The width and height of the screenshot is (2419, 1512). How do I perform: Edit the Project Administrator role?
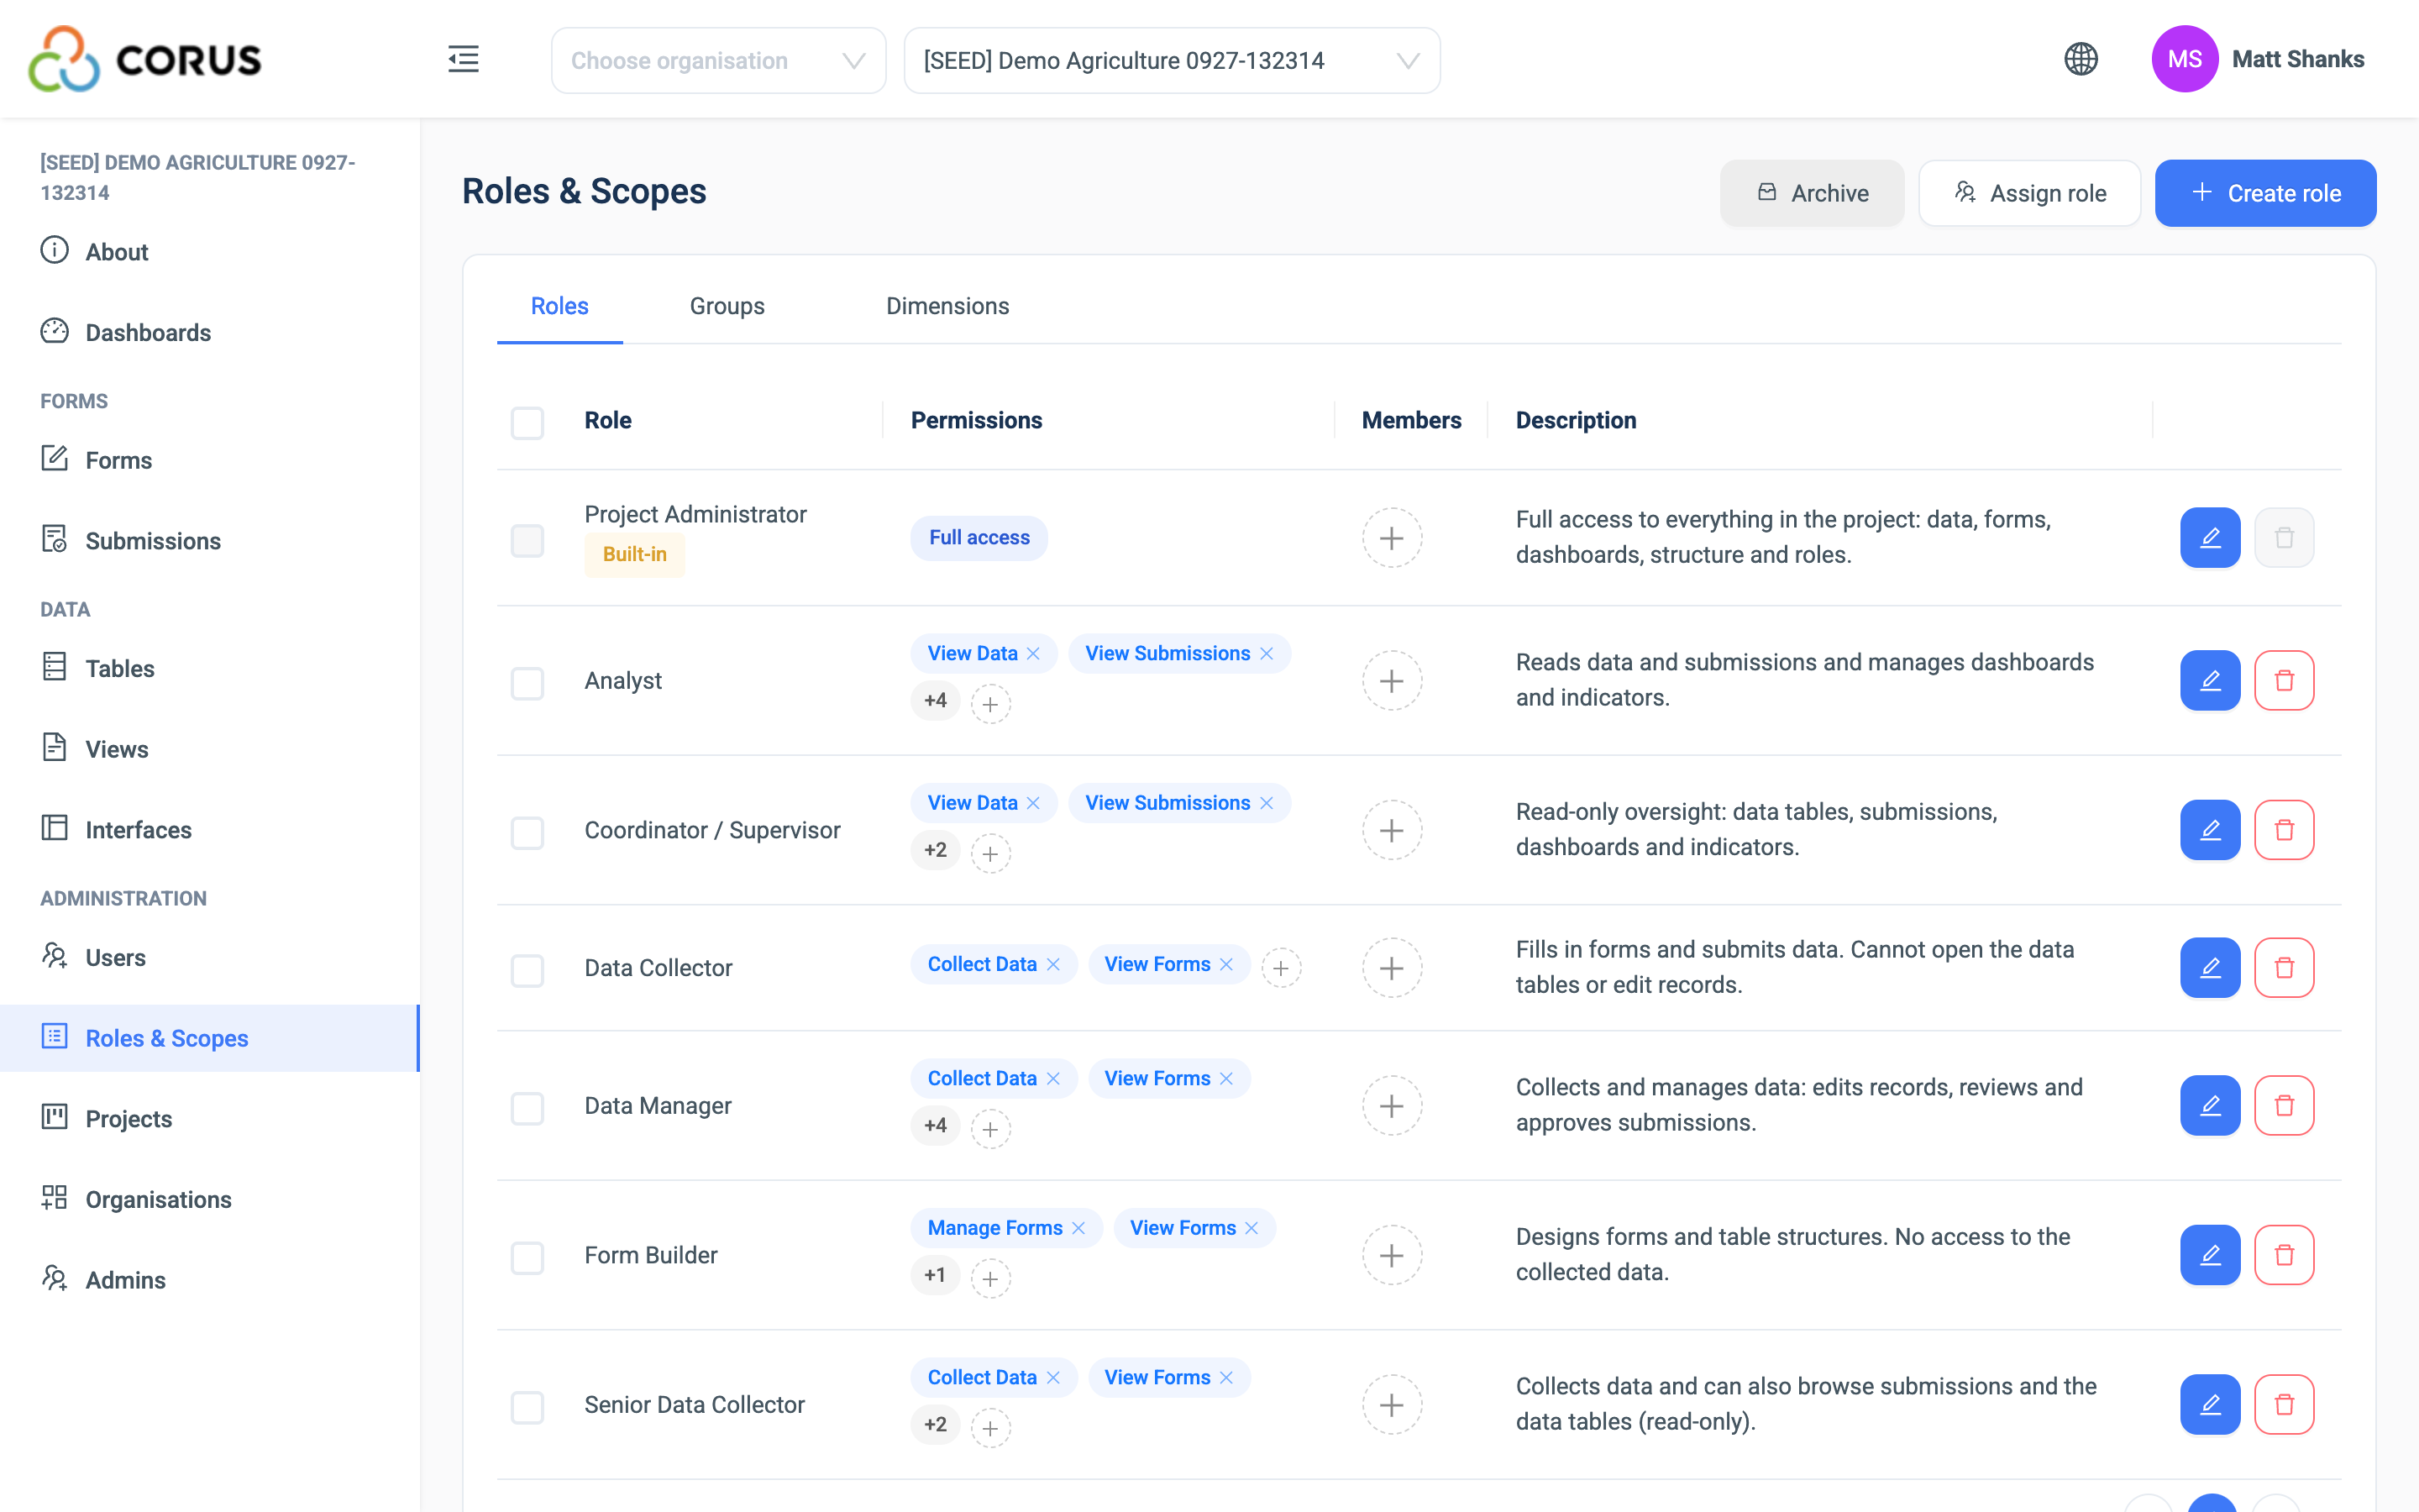coord(2210,538)
